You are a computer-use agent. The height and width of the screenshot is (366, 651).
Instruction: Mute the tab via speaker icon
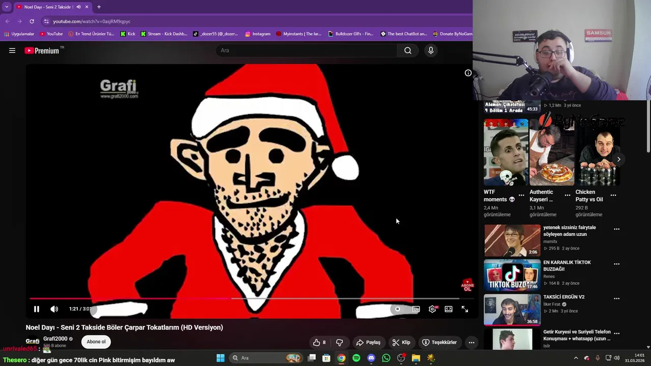click(x=78, y=7)
